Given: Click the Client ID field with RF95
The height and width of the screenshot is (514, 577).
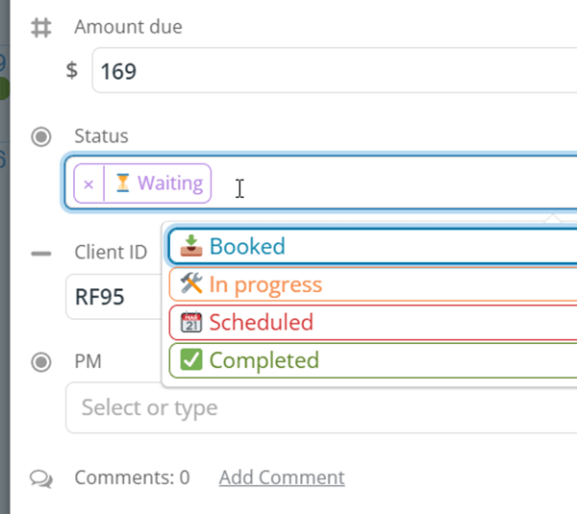Looking at the screenshot, I should click(x=113, y=296).
